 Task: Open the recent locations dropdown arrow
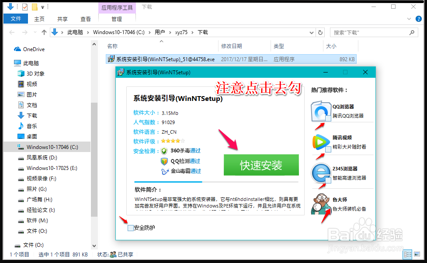click(x=35, y=32)
